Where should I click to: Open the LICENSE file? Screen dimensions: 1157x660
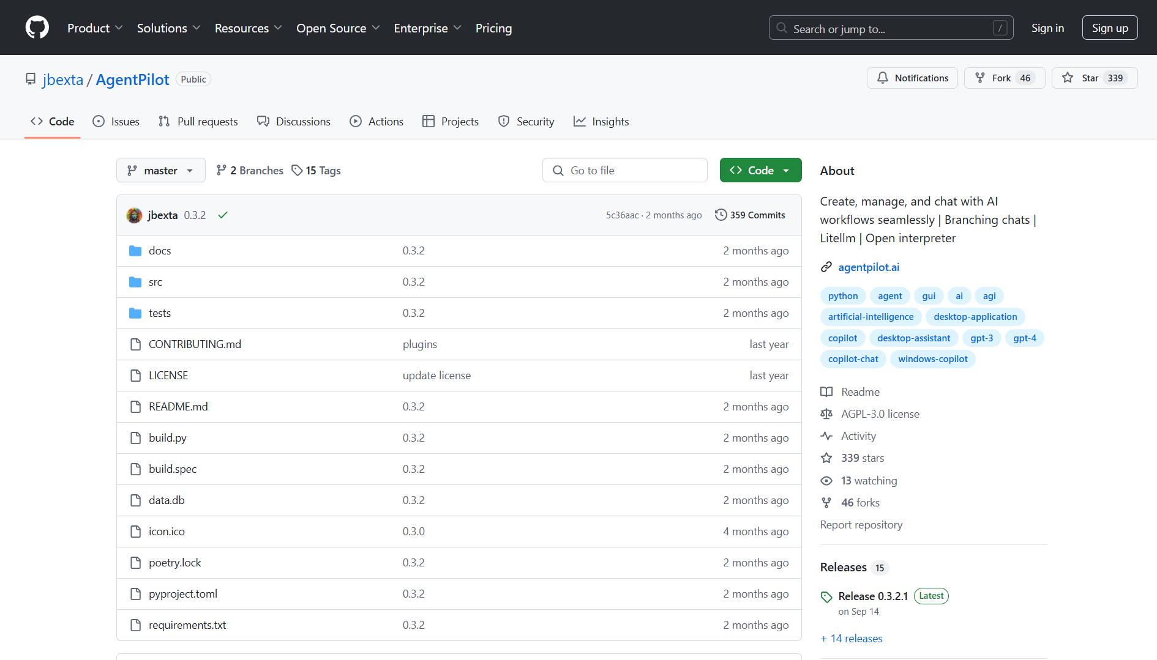pos(168,376)
